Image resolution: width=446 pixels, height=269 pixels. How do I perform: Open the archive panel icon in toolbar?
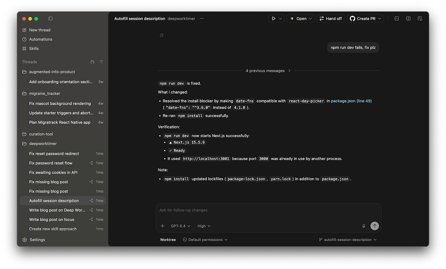408,18
